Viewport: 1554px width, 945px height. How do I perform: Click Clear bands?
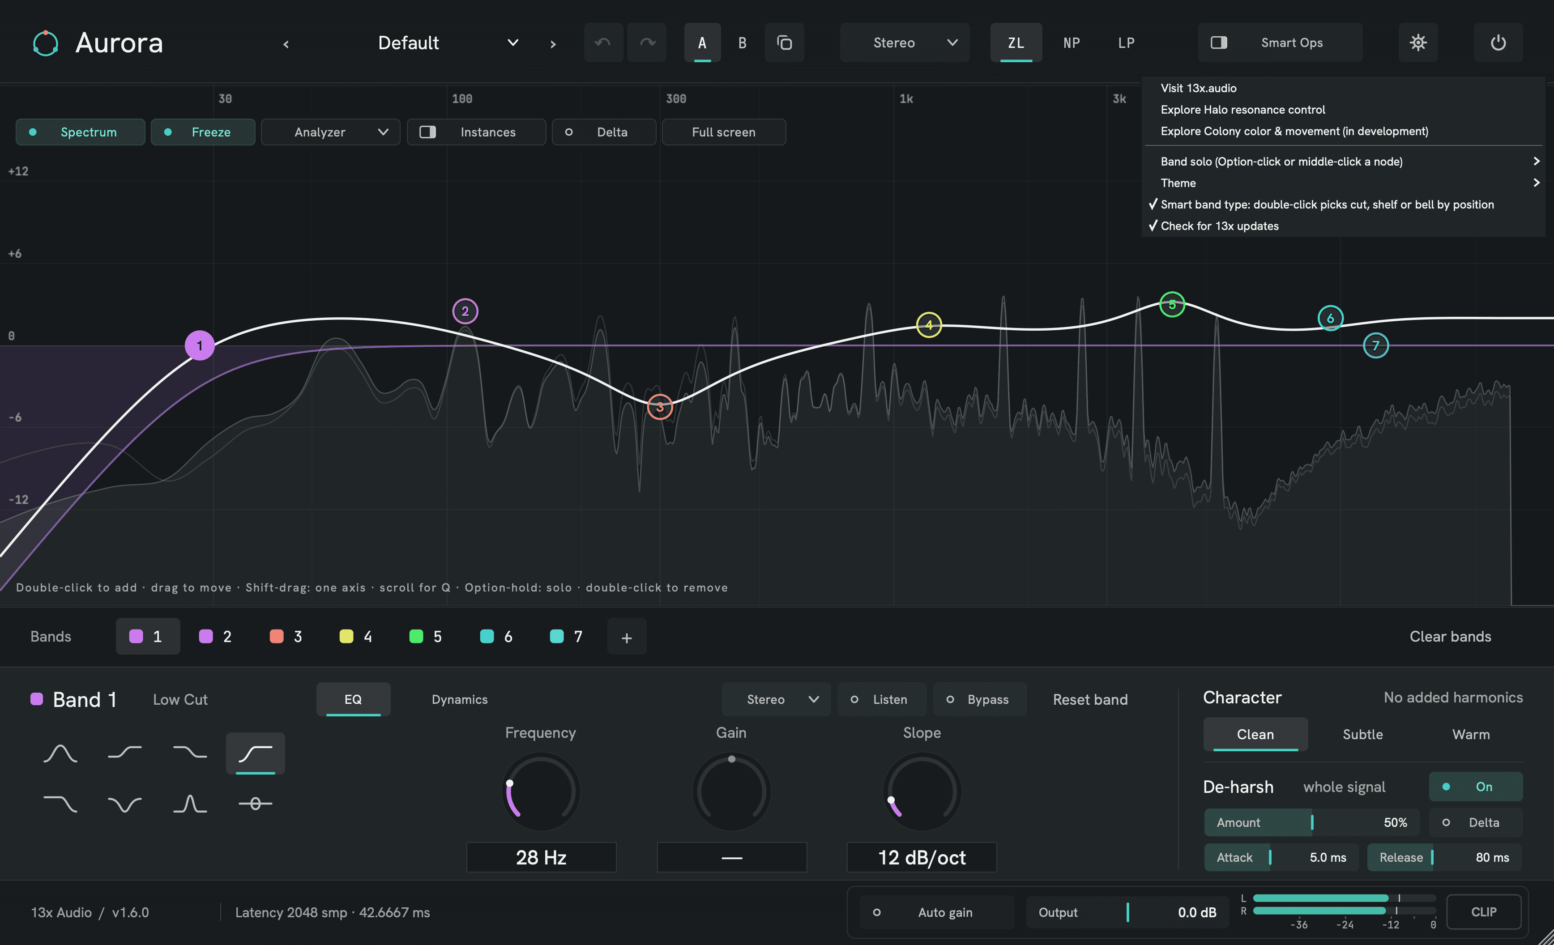pos(1450,637)
